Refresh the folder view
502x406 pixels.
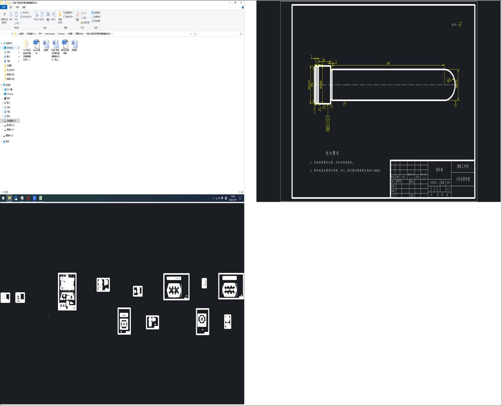[195, 33]
